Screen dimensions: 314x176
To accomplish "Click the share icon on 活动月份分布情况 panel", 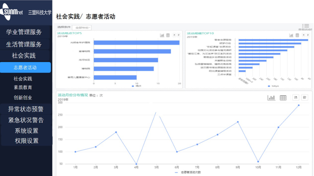I will [x=296, y=97].
